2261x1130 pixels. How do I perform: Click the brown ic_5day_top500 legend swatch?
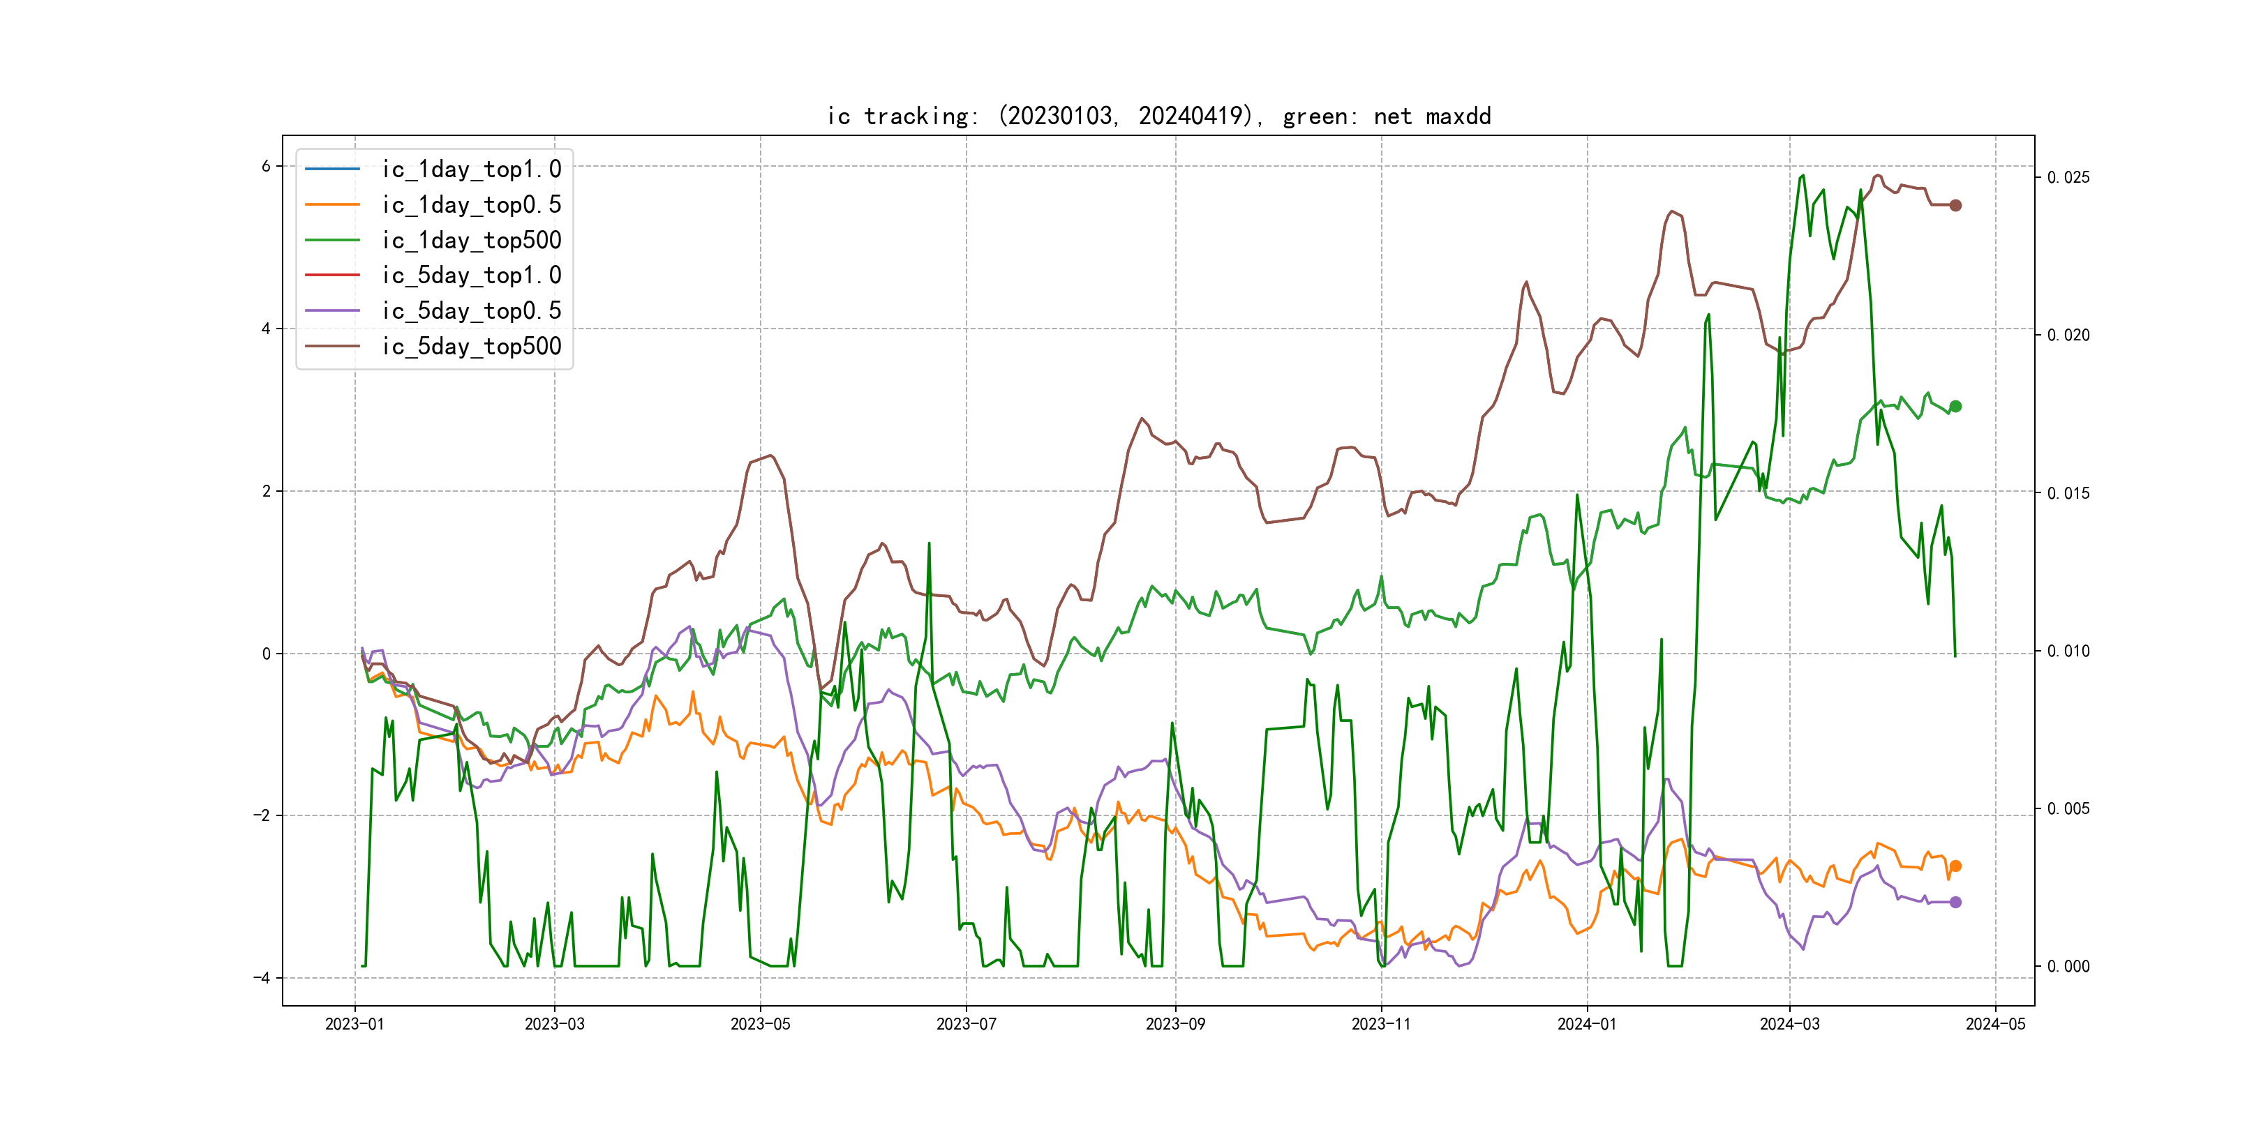point(331,346)
